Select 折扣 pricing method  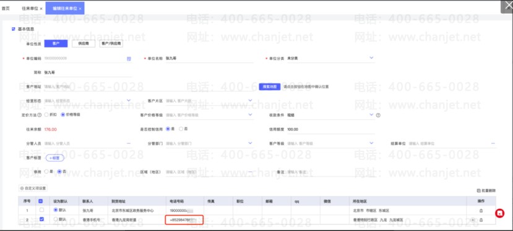coord(46,115)
